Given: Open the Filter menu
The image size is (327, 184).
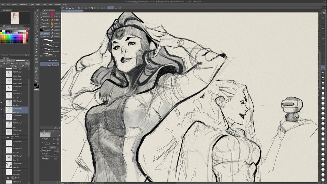Looking at the screenshot, I should click(51, 4).
